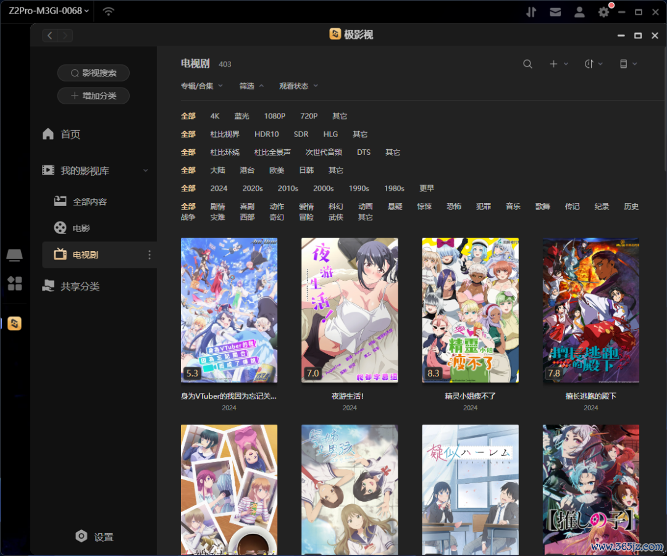This screenshot has height=556, width=667.
Task: Expand the view mode chevron
Action: click(635, 64)
